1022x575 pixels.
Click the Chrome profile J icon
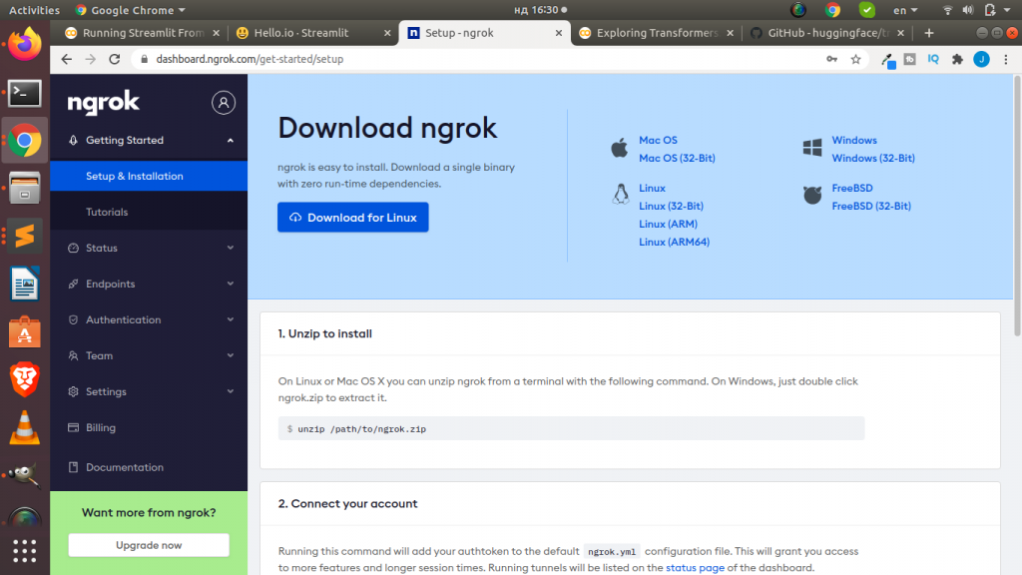980,59
